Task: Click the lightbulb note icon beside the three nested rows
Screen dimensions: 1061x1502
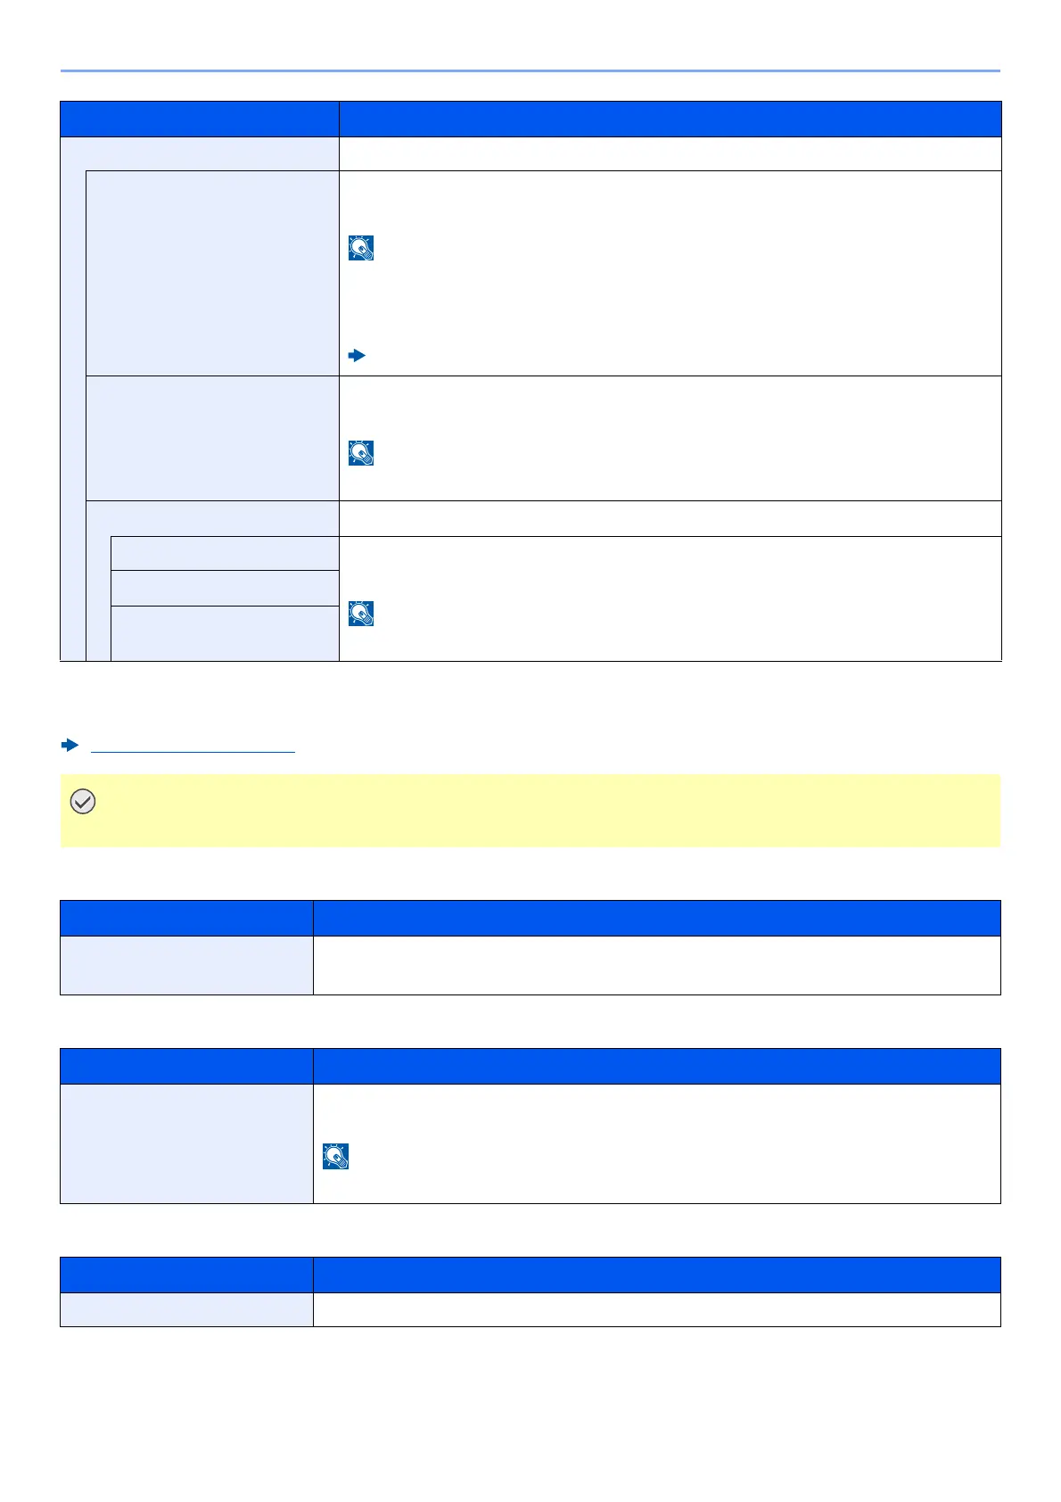Action: pos(361,614)
